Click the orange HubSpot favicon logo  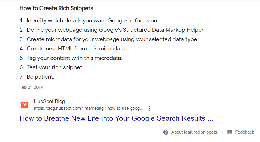pos(24,105)
